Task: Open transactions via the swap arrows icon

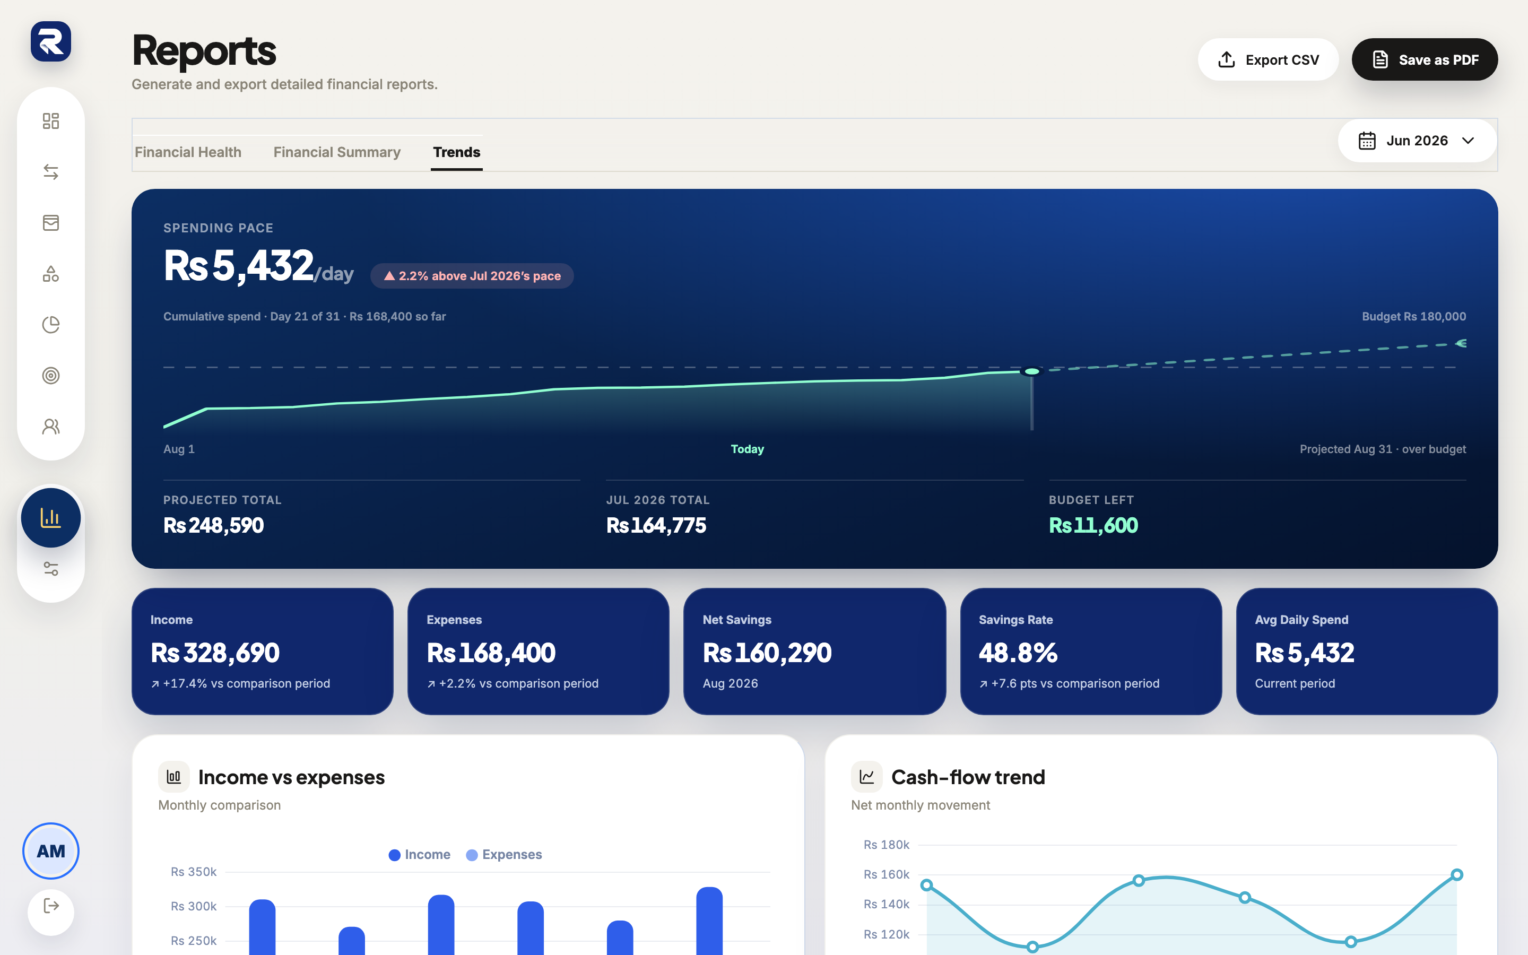Action: [x=50, y=172]
